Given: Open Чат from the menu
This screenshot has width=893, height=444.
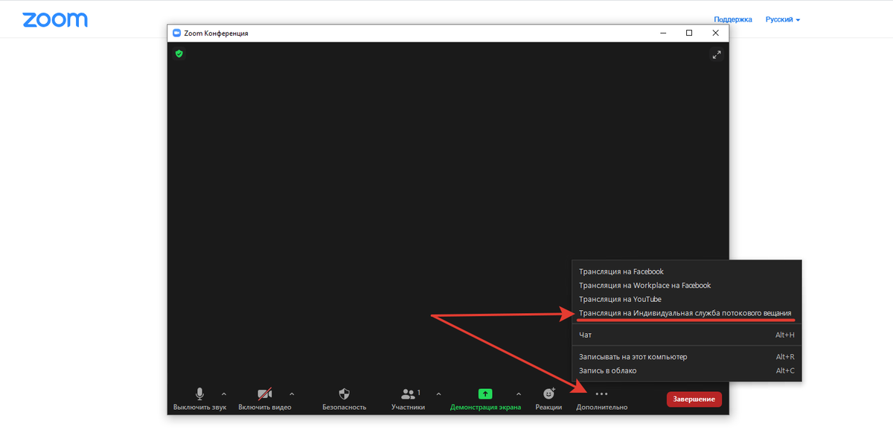Looking at the screenshot, I should [686, 335].
